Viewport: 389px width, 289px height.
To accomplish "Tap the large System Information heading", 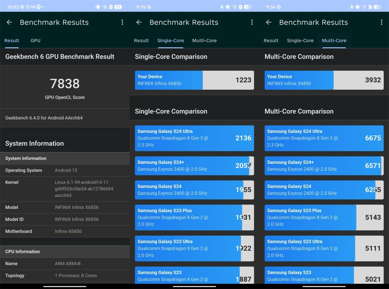I will coord(34,143).
